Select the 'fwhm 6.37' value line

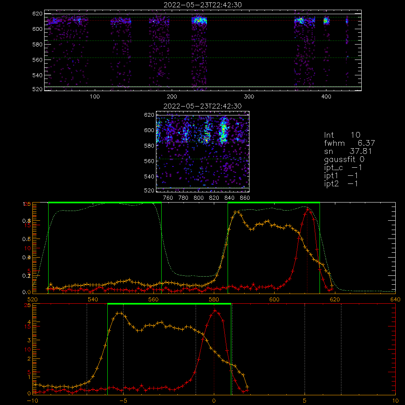point(349,143)
